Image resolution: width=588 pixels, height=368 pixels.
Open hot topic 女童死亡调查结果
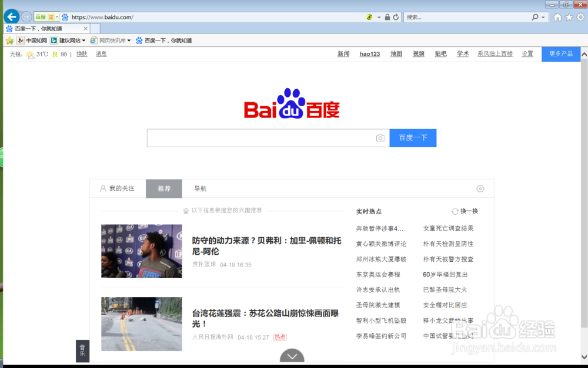coord(448,228)
